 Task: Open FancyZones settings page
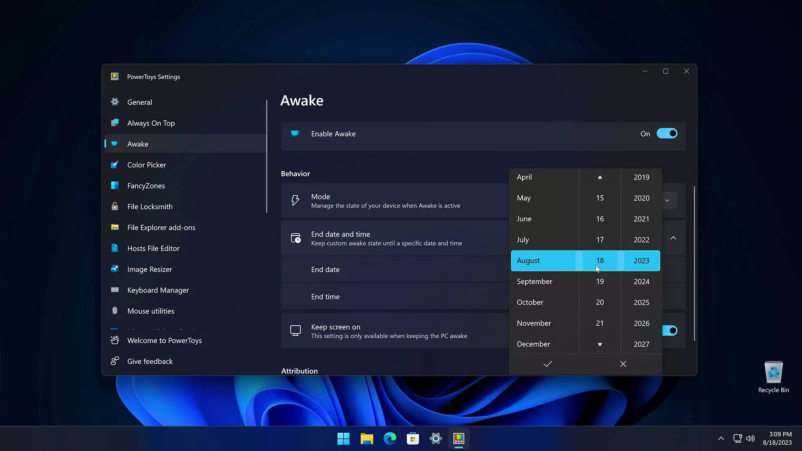pyautogui.click(x=186, y=185)
